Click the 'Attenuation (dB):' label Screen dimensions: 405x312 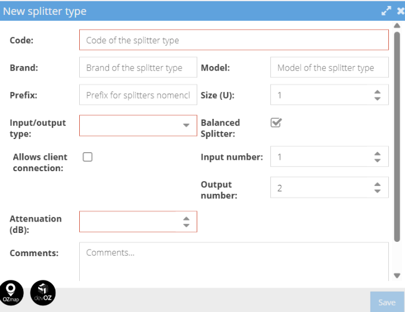36,224
